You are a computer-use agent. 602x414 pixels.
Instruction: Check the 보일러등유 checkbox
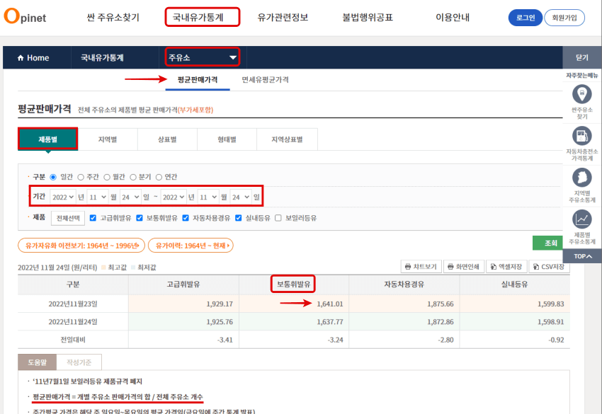(278, 218)
